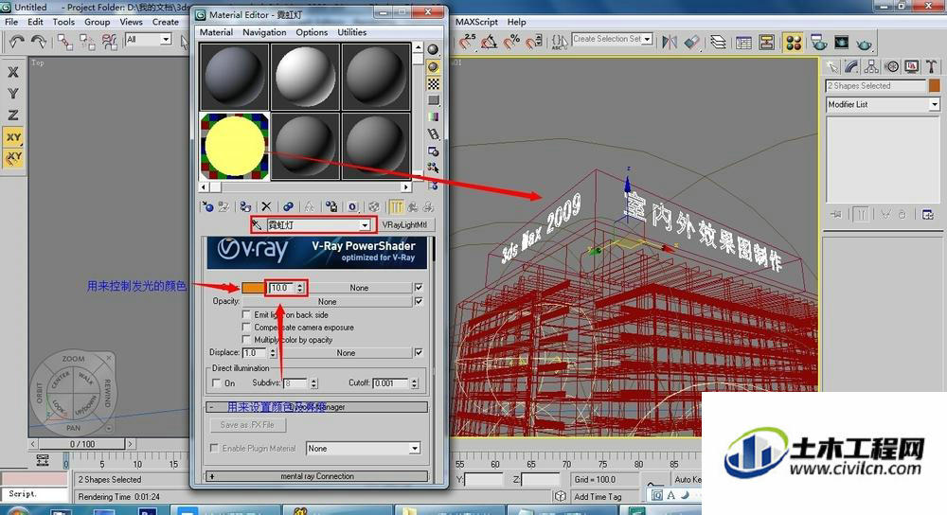Viewport: 947px width, 515px height.
Task: Toggle Enable Plugin Material checkbox
Action: pyautogui.click(x=214, y=448)
